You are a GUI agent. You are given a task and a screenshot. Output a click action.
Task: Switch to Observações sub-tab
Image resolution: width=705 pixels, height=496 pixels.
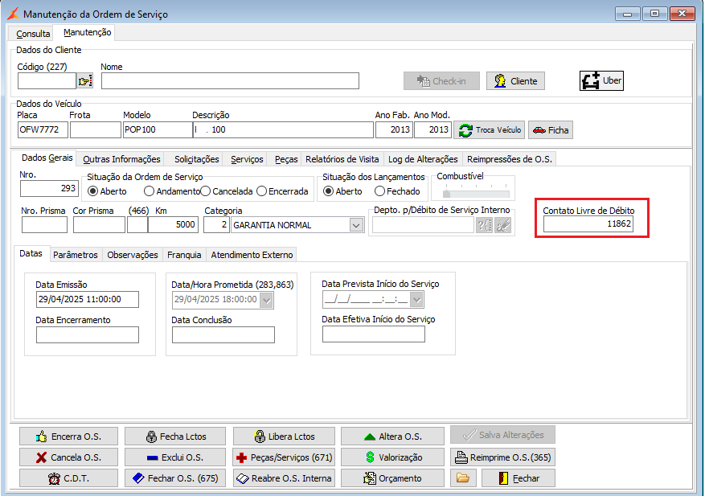pyautogui.click(x=132, y=255)
